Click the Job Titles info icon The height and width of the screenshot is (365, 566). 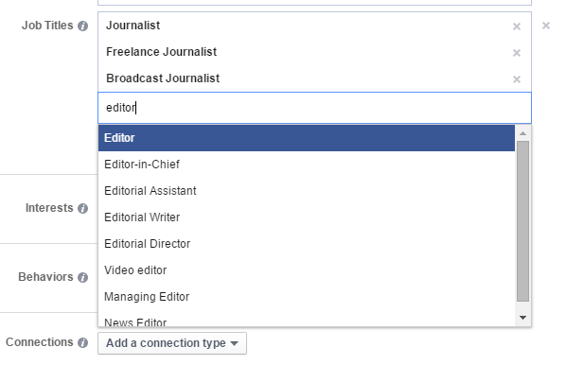pos(83,26)
